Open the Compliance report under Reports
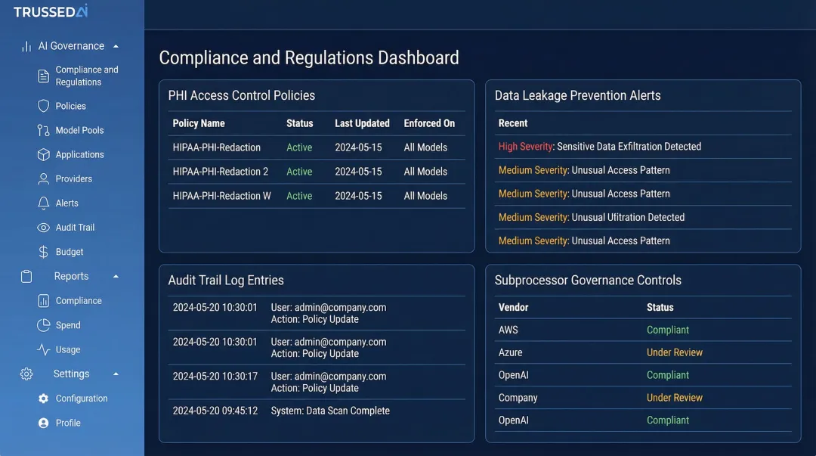 [x=77, y=300]
